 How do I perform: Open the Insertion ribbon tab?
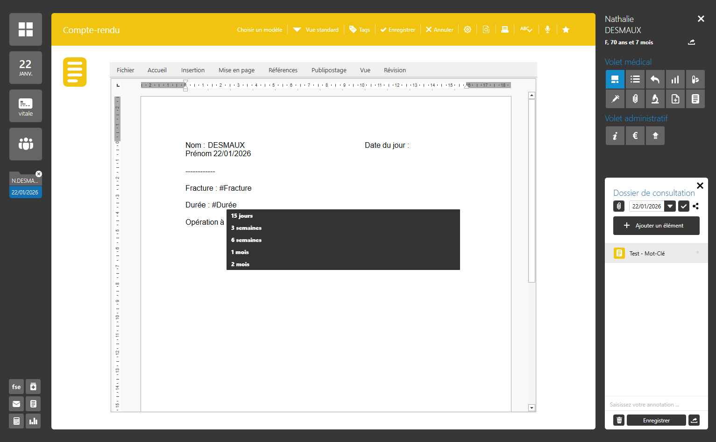(193, 70)
